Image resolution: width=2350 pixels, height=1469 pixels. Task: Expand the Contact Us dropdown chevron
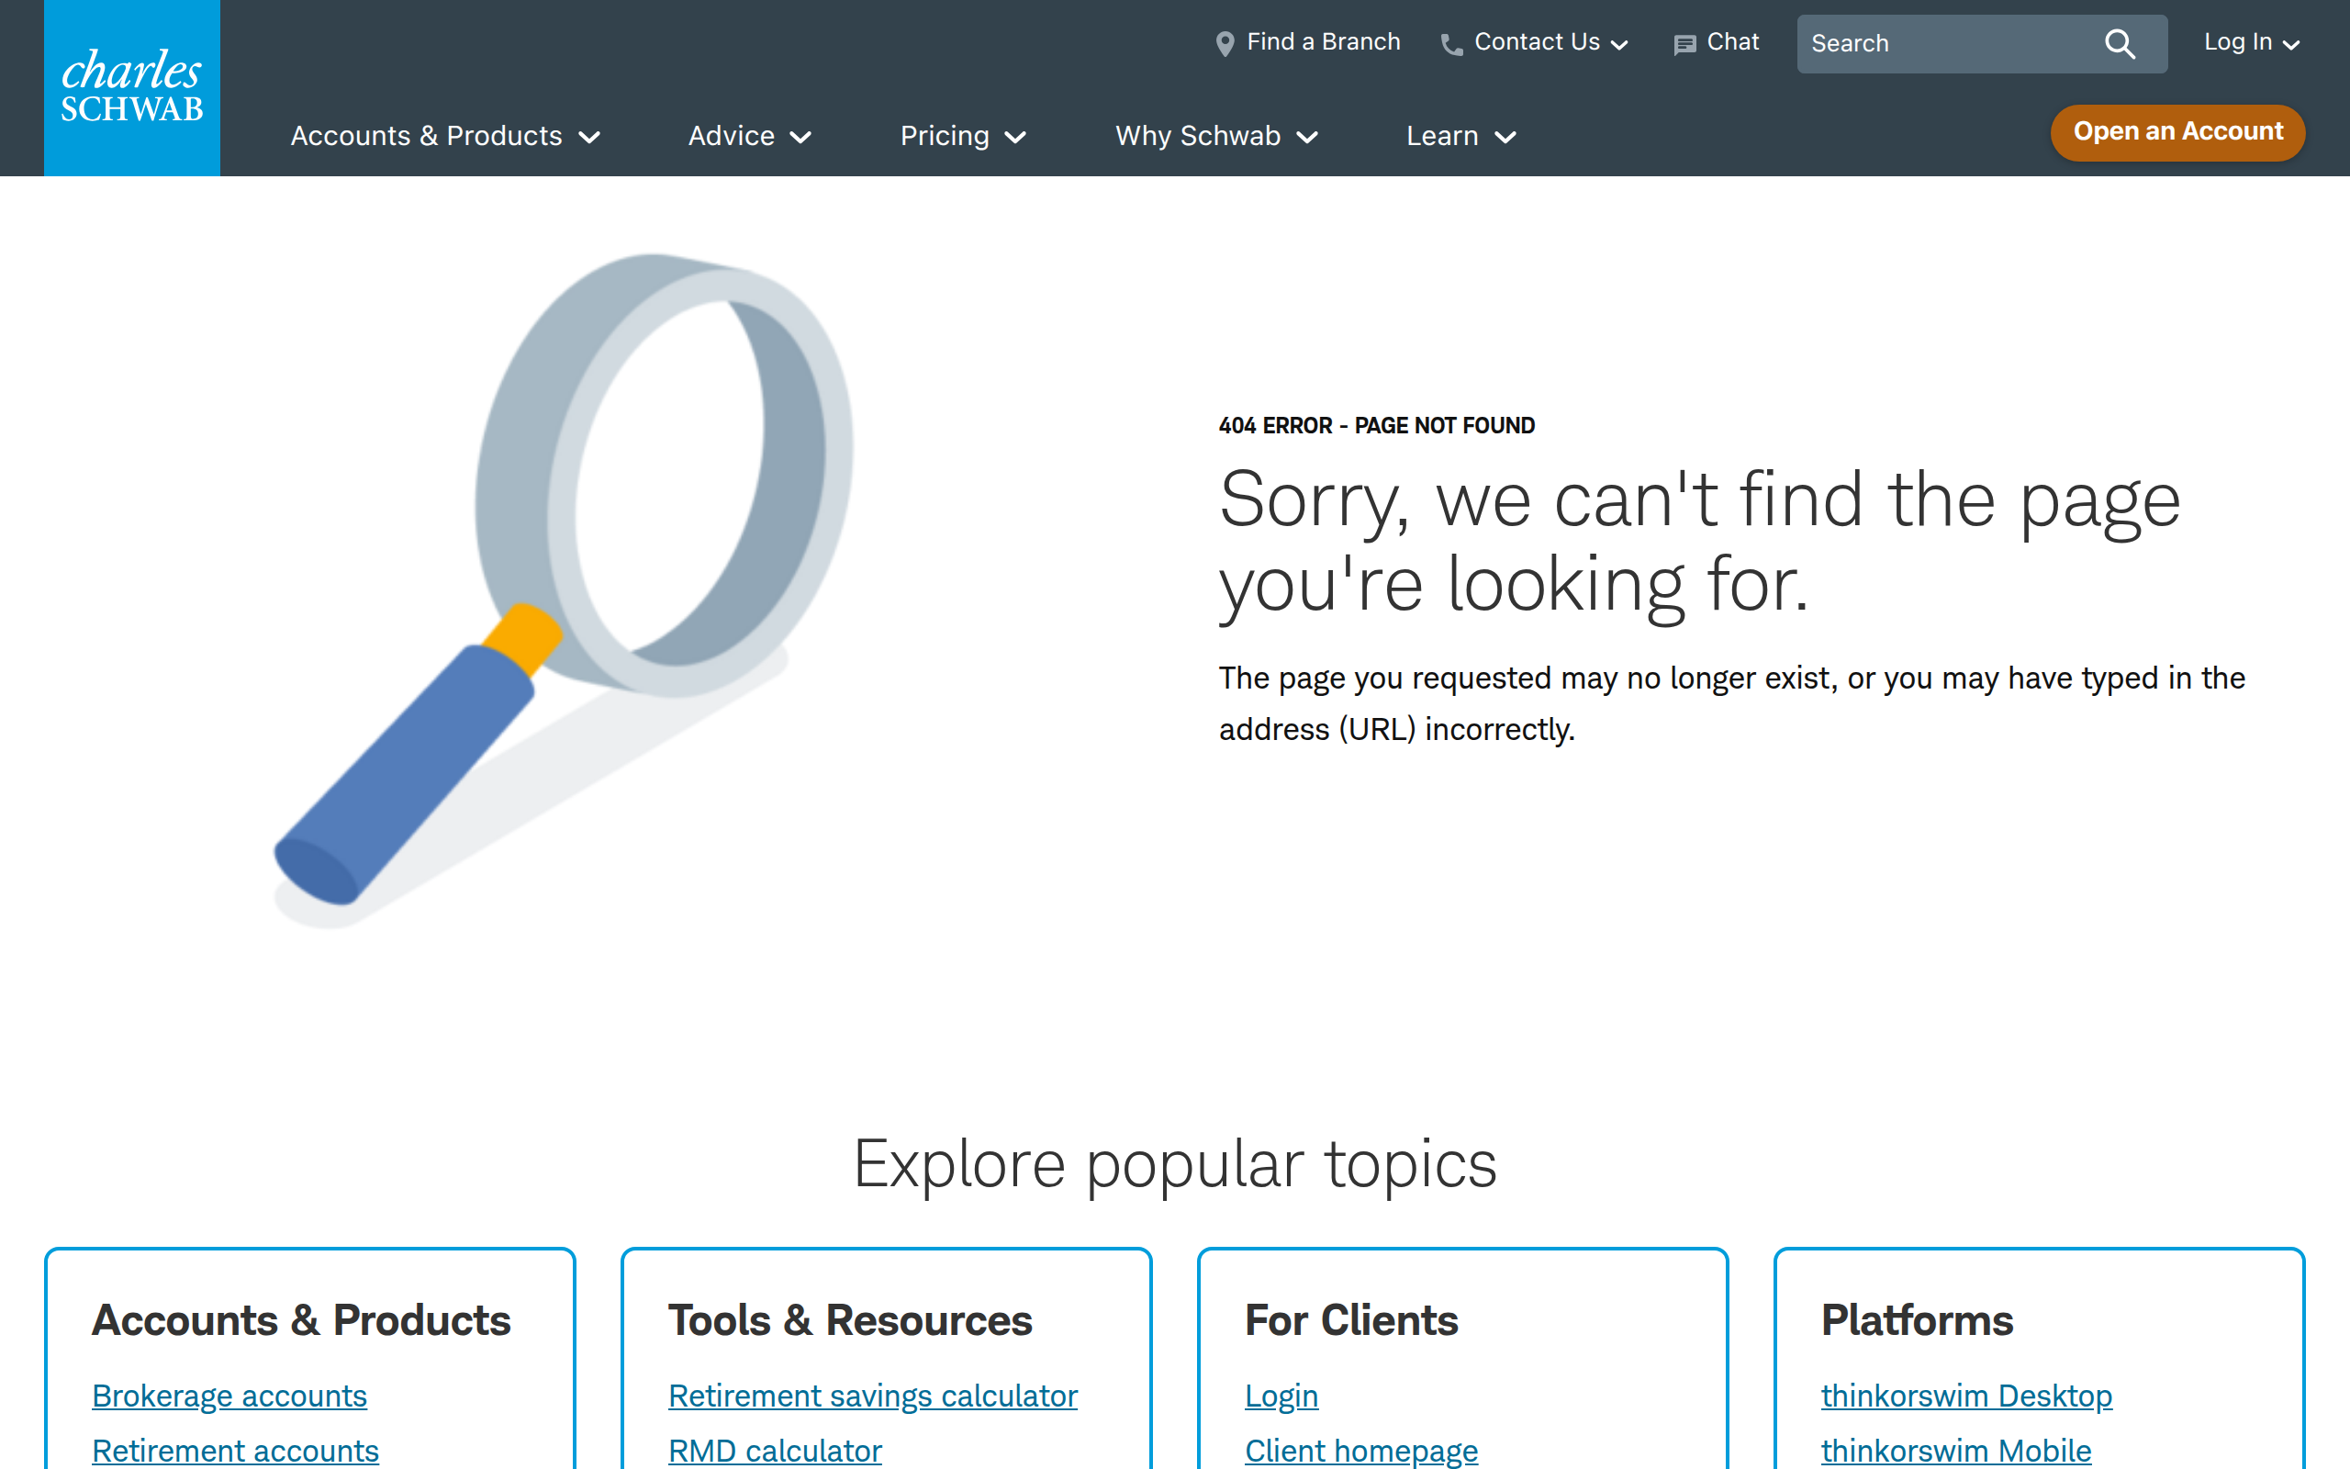tap(1618, 45)
